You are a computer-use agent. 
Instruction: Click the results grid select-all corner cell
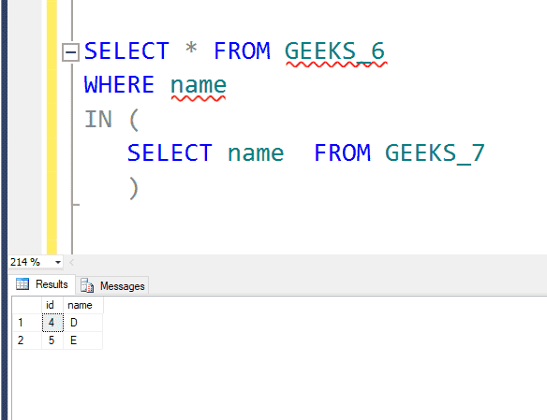coord(27,305)
